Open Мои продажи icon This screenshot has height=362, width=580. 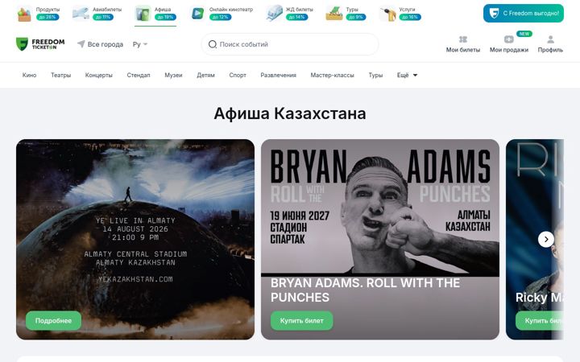(508, 39)
